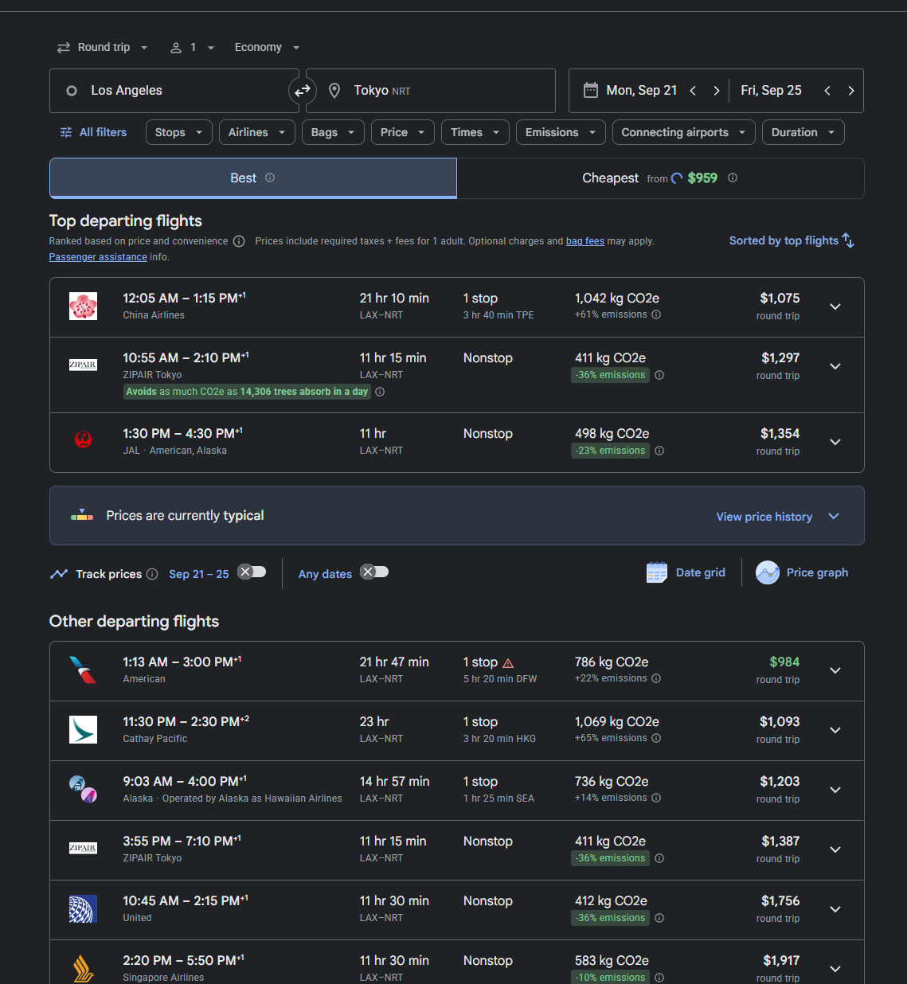907x984 pixels.
Task: Click the Cathay Pacific $1,093 price
Action: 780,722
